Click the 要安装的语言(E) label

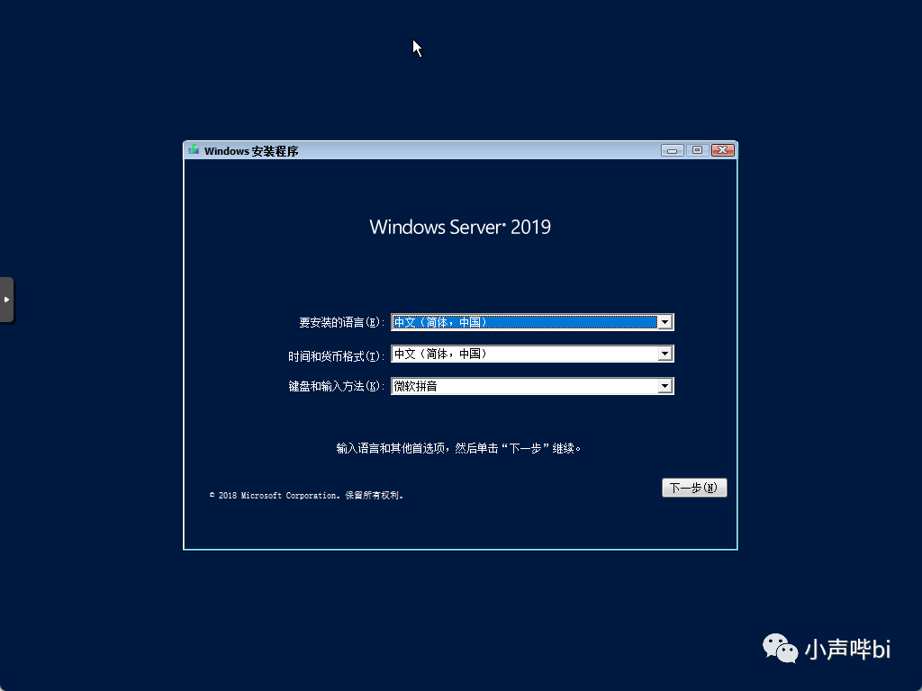[x=341, y=323]
